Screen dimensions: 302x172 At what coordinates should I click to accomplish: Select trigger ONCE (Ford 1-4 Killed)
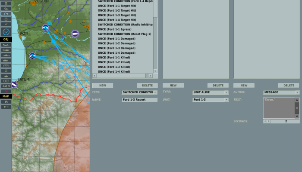pyautogui.click(x=114, y=72)
